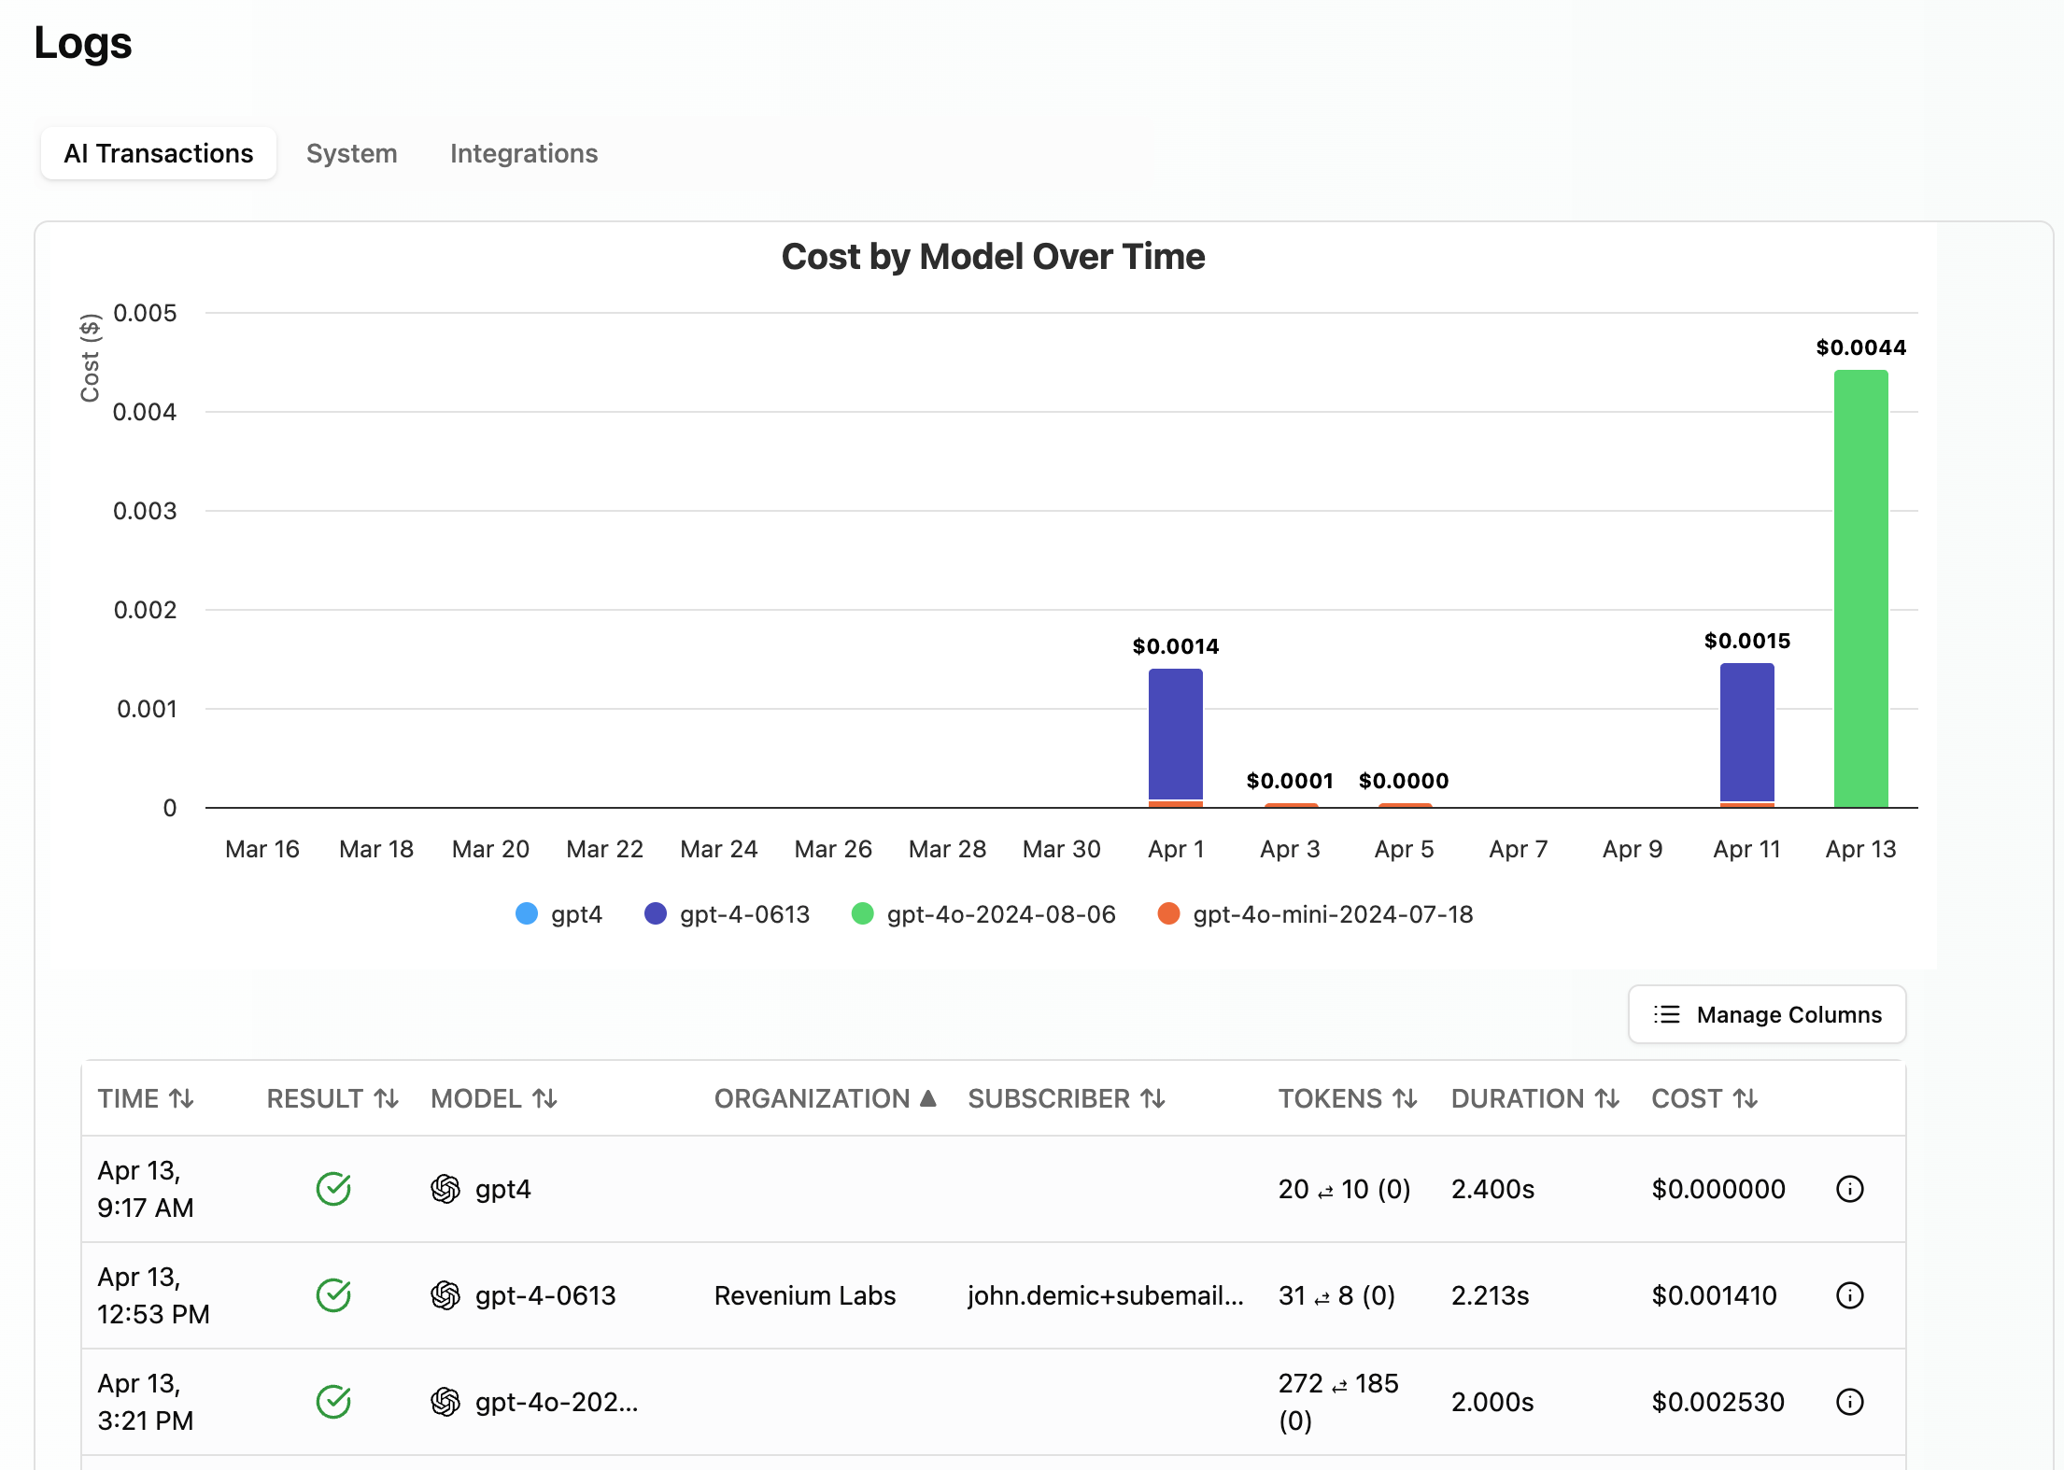Image resolution: width=2064 pixels, height=1470 pixels.
Task: Open the Manage Columns button
Action: point(1766,1014)
